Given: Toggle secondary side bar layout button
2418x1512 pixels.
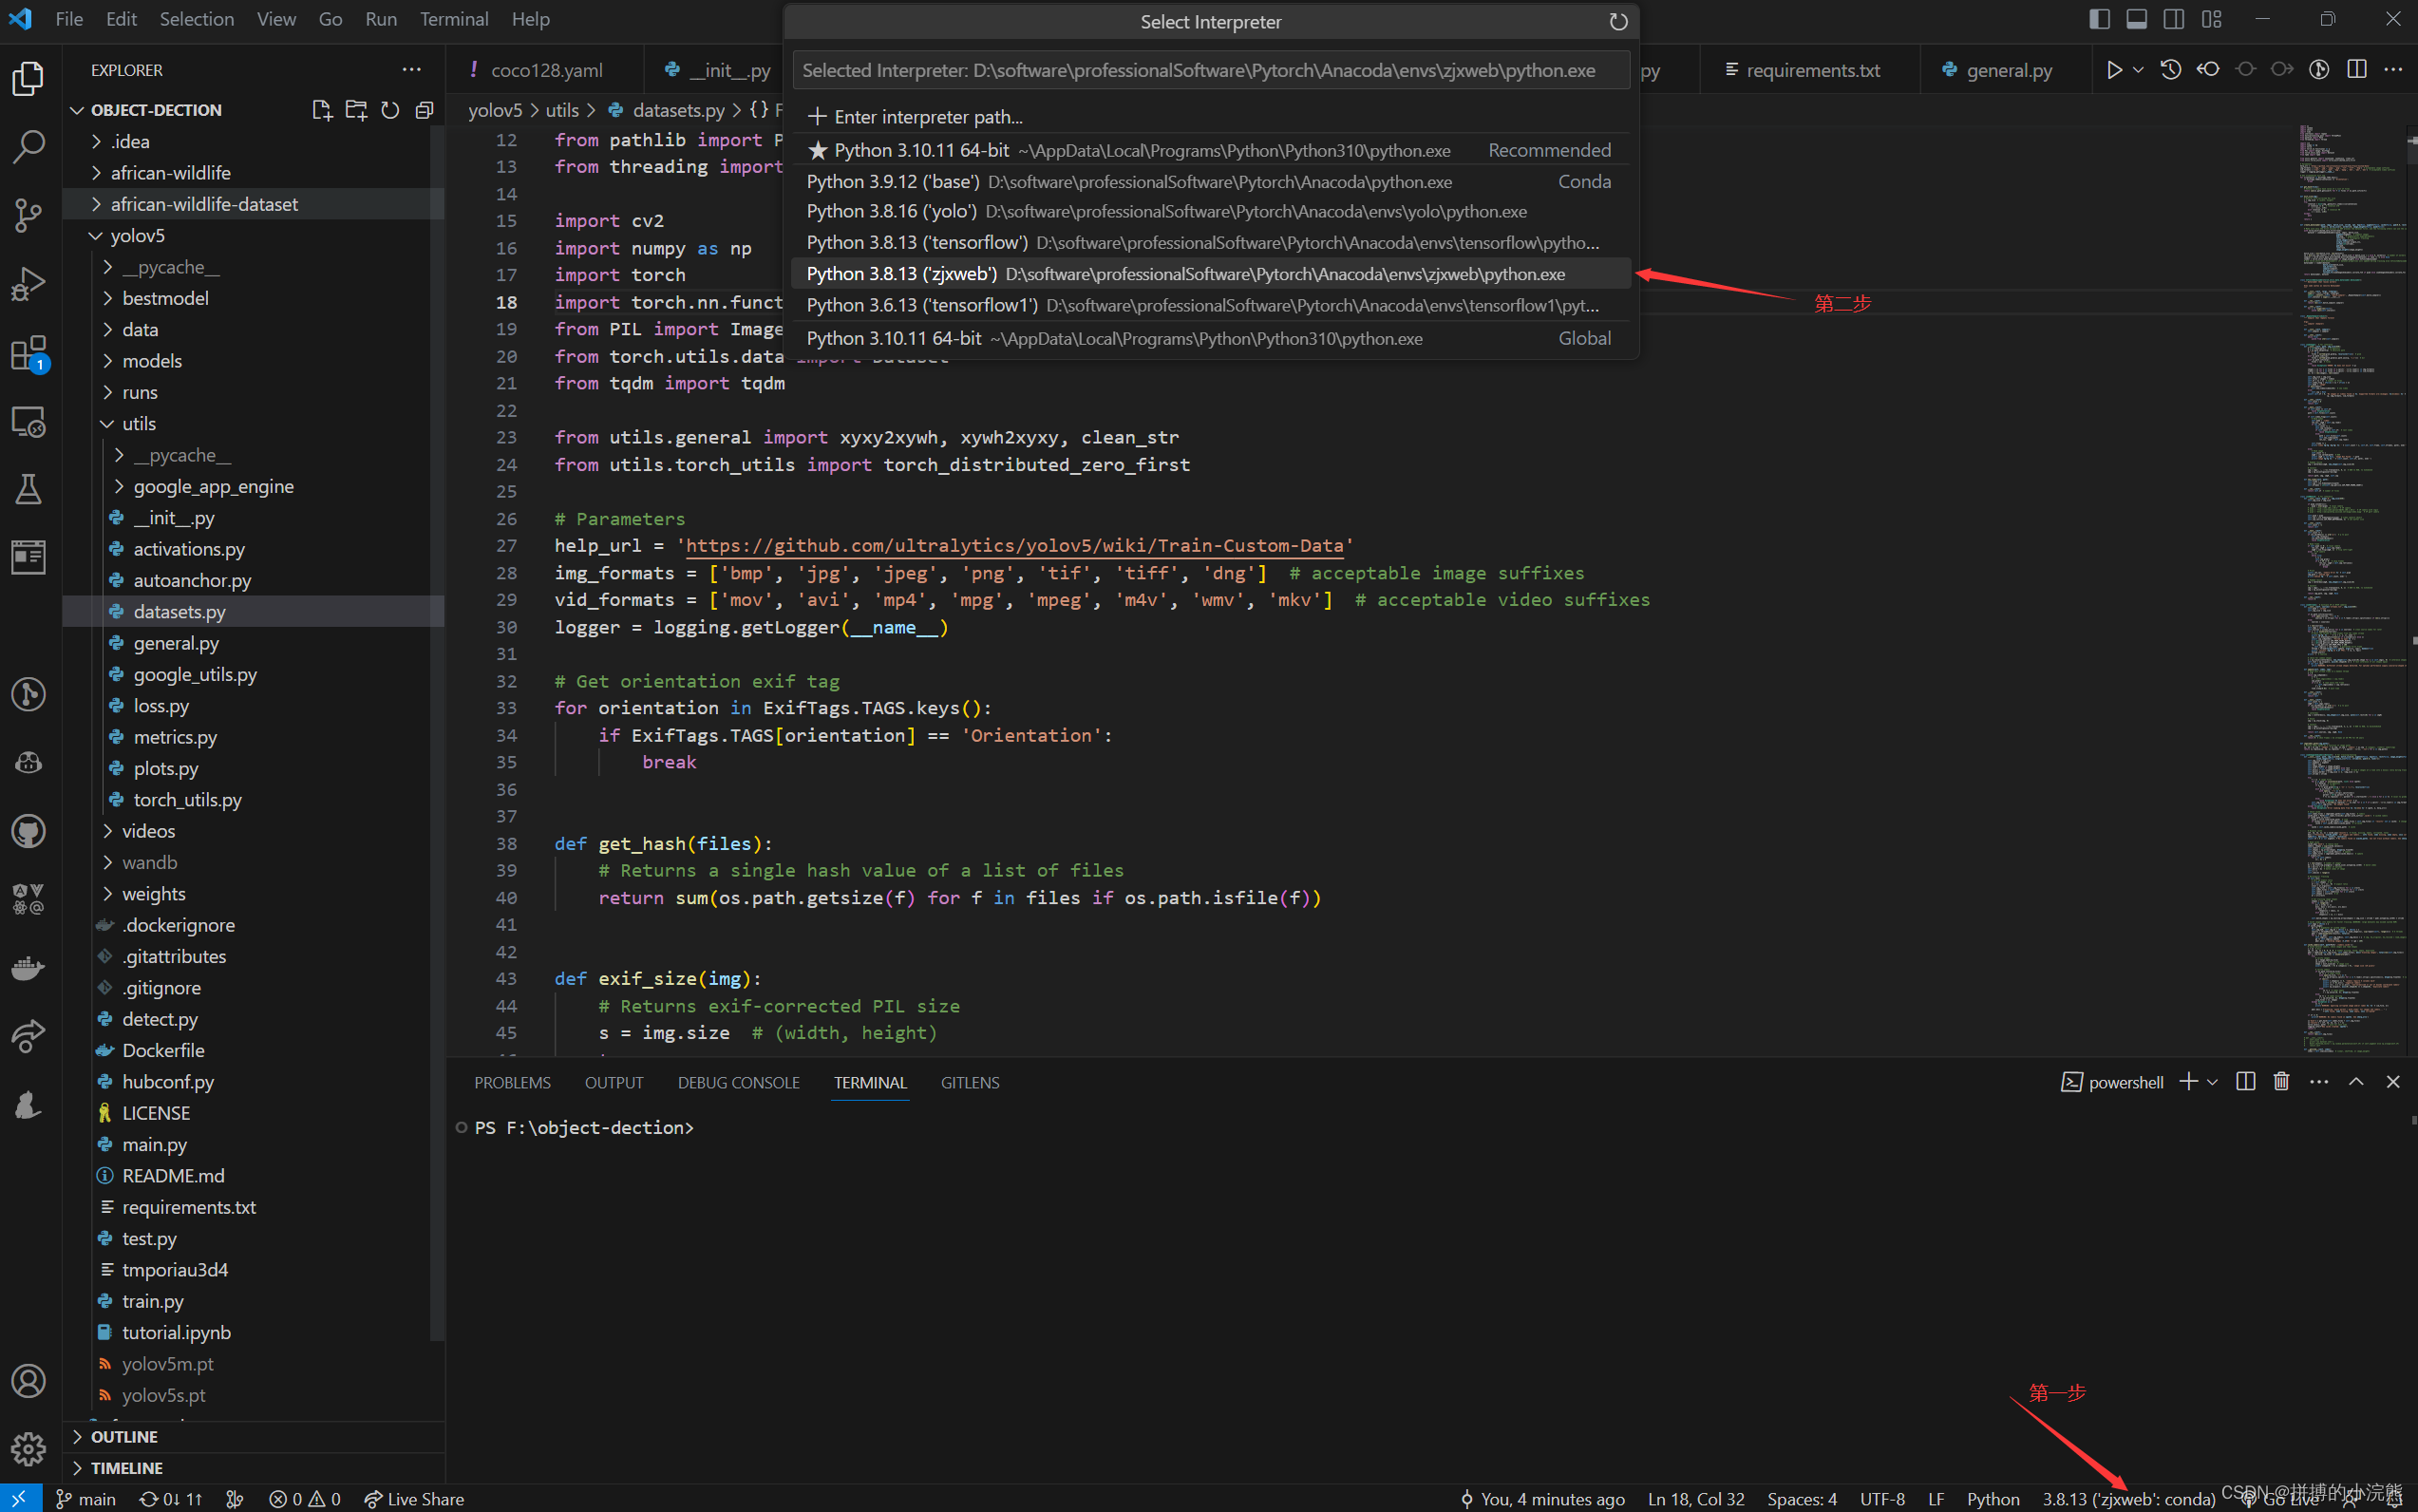Looking at the screenshot, I should 2174,19.
